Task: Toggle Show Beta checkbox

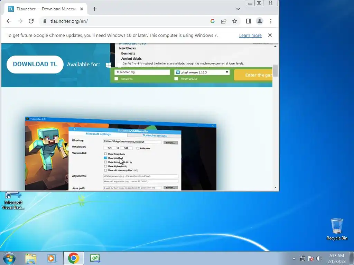Action: pos(105,162)
